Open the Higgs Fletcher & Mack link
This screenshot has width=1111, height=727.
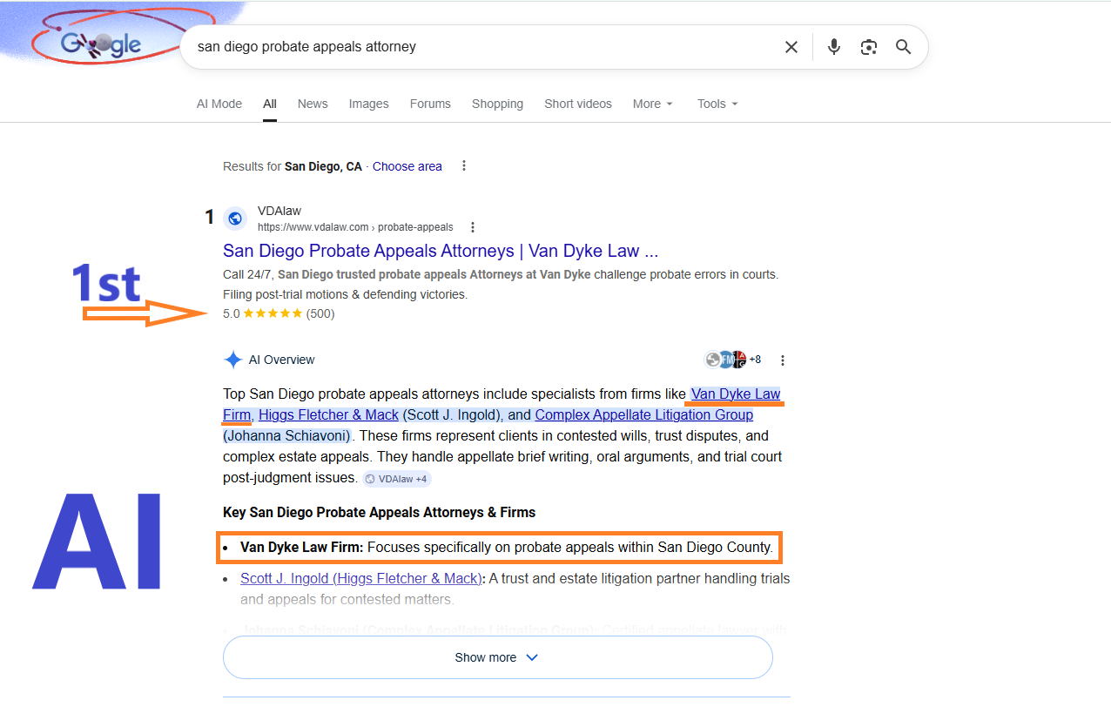(x=328, y=414)
